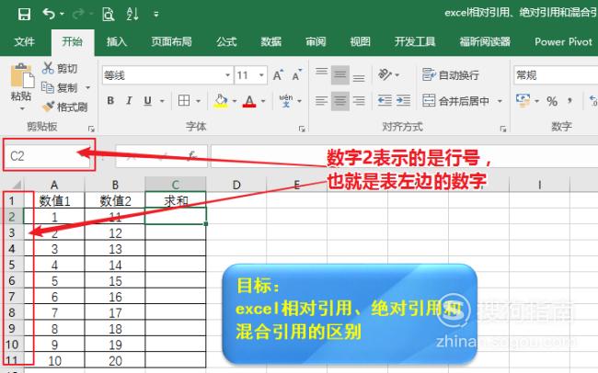Click the comma style icon
The height and width of the screenshot is (373, 598).
pos(569,100)
